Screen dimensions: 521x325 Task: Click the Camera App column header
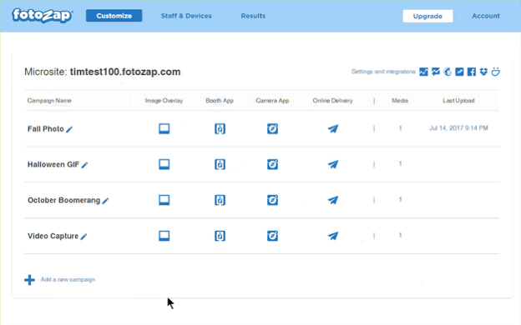(x=272, y=101)
